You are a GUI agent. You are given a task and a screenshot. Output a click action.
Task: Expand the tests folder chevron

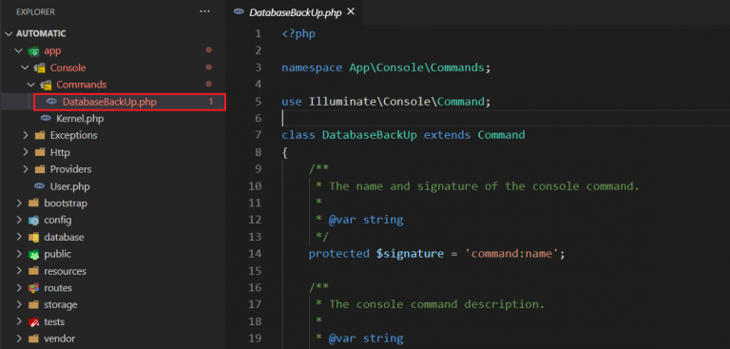click(x=19, y=321)
